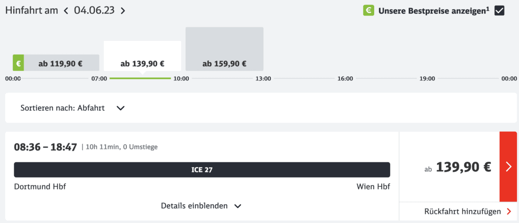The image size is (519, 223).
Task: Toggle the Unsere Bestpreise anzeigen checkbox
Action: click(x=499, y=10)
